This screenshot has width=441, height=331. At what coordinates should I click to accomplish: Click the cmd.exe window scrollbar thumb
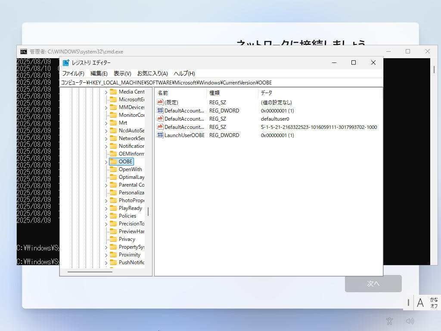[x=434, y=69]
